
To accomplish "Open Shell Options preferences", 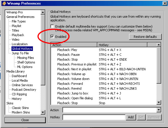I will [26, 62].
